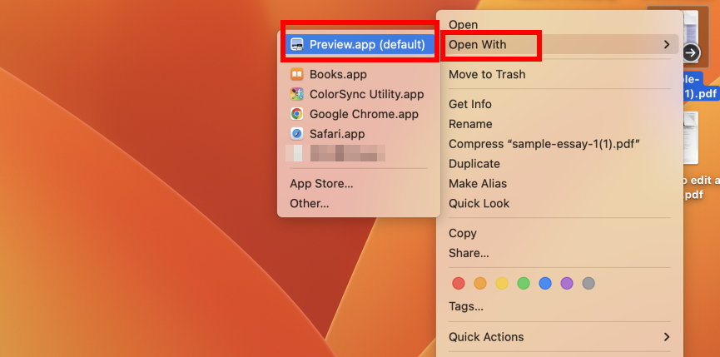
Task: Open App Store… from submenu
Action: coord(321,183)
